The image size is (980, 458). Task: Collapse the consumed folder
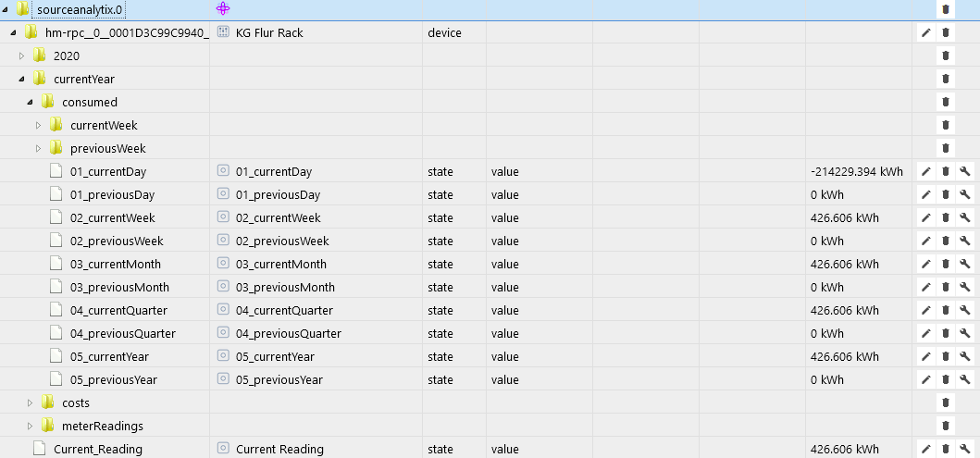pyautogui.click(x=30, y=102)
